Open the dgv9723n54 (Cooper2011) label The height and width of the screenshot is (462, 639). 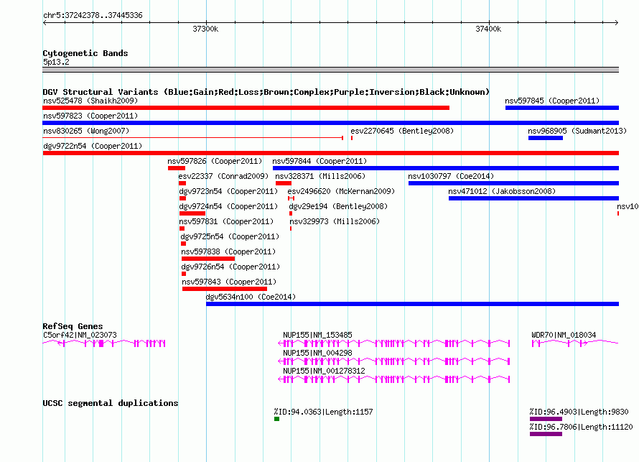click(228, 191)
